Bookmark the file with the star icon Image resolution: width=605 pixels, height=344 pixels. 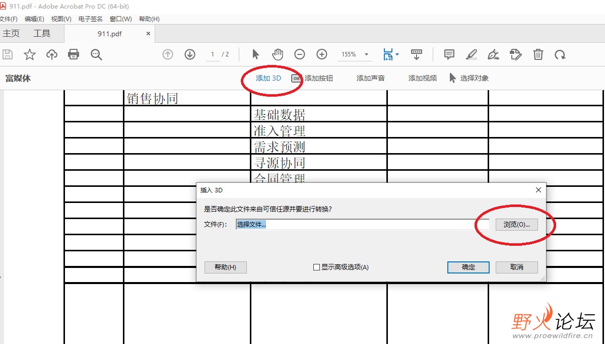[30, 54]
